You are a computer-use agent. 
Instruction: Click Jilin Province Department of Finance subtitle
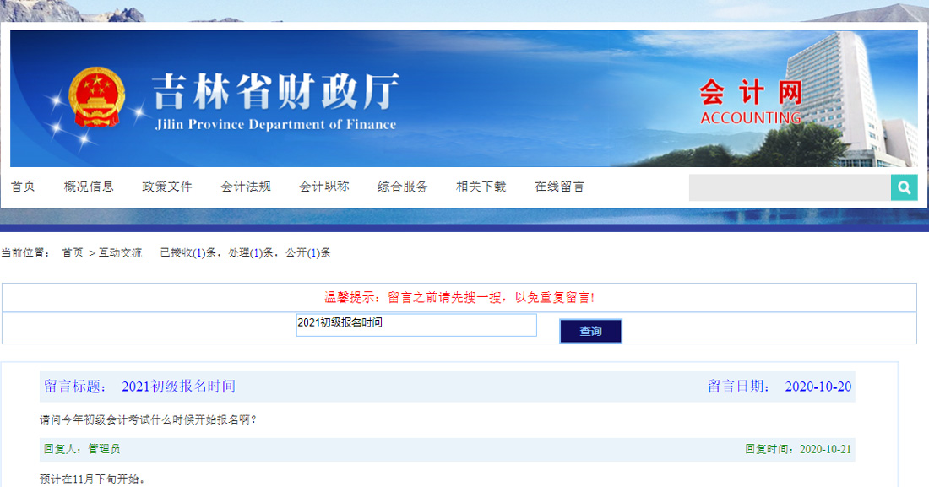pyautogui.click(x=275, y=124)
